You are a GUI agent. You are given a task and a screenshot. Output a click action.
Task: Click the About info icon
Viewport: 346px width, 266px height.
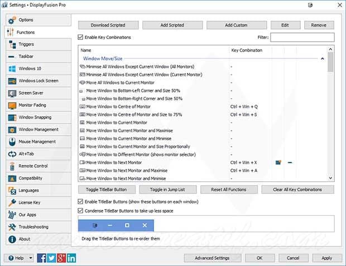(12, 239)
